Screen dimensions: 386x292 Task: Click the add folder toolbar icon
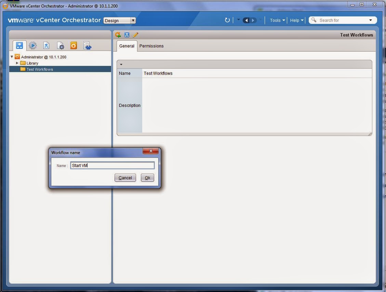[118, 35]
